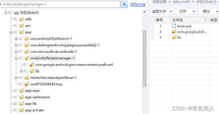
Task: Sort by the 序号 column header
Action: pyautogui.click(x=159, y=20)
